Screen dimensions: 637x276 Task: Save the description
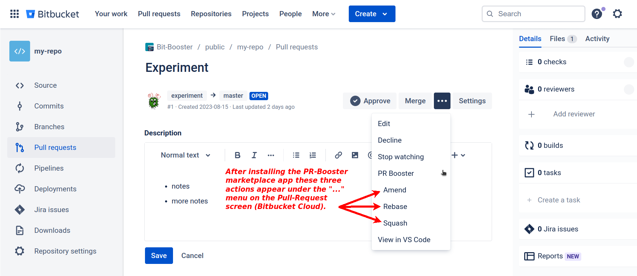(x=159, y=256)
